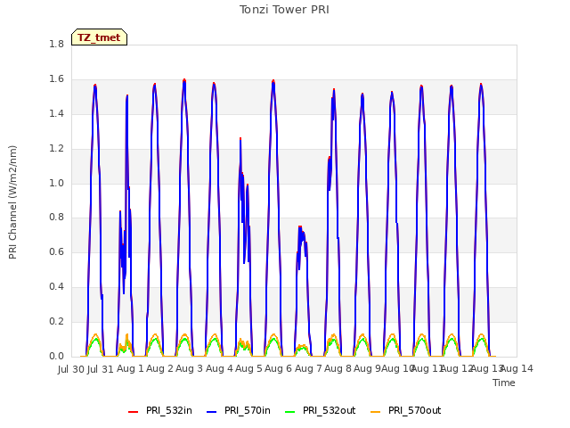The height and width of the screenshot is (428, 570).
Task: Click the Aug 9 x-axis date label
Action: (367, 369)
